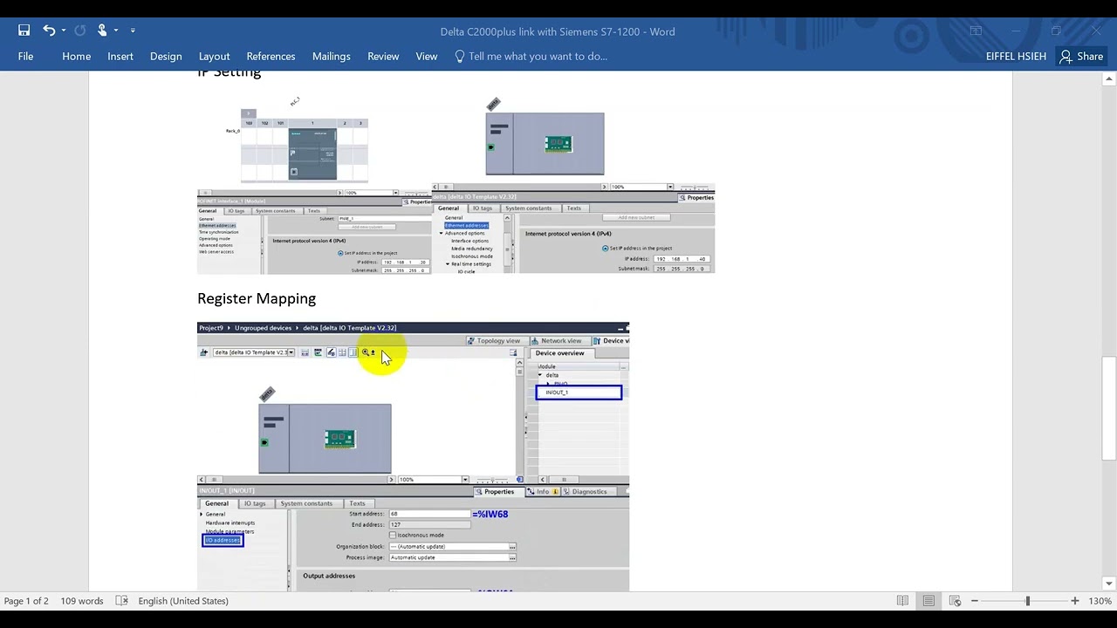Click the lightbulb Tell me icon
This screenshot has width=1117, height=628.
460,56
